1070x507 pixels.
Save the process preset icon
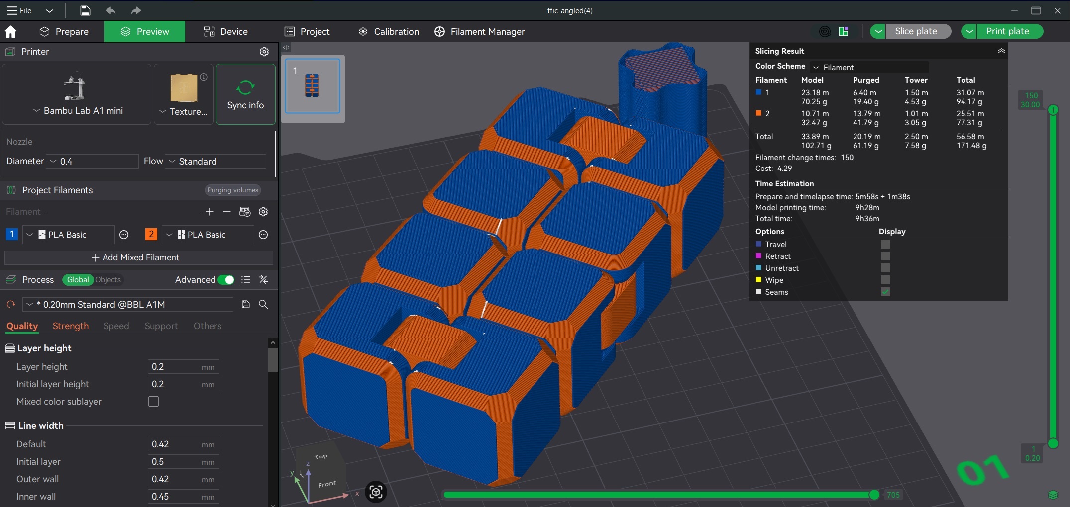coord(246,304)
